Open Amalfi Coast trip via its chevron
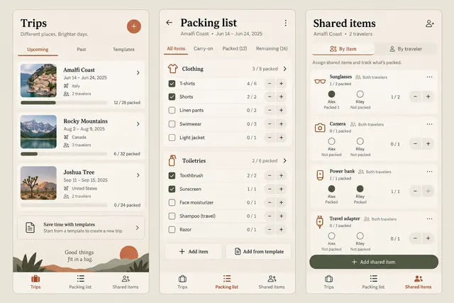This screenshot has width=454, height=303. (138, 72)
